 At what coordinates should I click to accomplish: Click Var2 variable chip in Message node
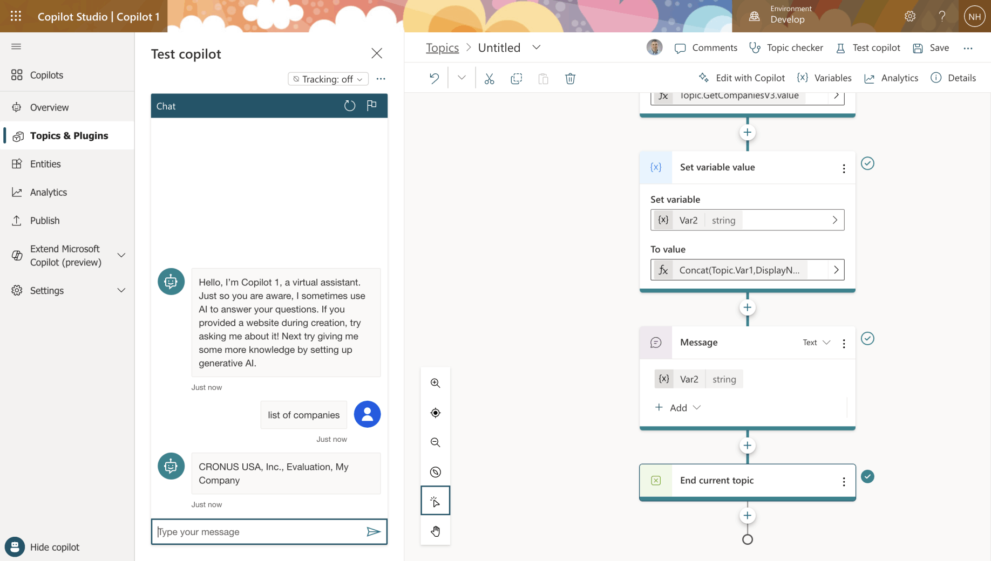tap(699, 379)
